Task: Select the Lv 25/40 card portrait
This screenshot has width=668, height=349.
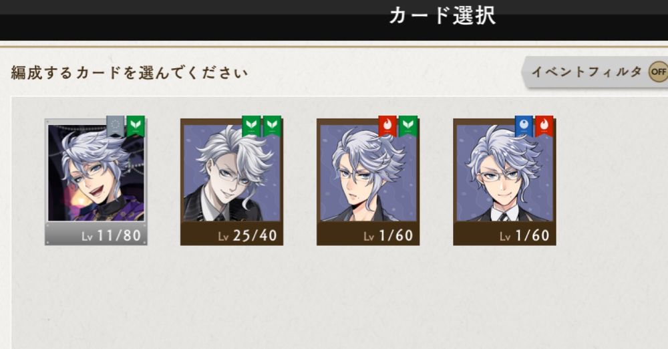Action: pos(232,182)
